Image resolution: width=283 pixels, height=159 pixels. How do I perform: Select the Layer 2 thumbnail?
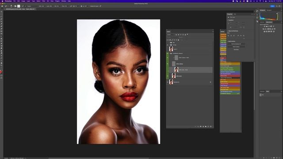pyautogui.click(x=171, y=49)
